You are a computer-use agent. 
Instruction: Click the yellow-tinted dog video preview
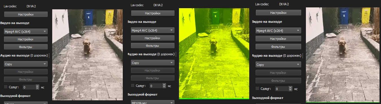point(214,53)
